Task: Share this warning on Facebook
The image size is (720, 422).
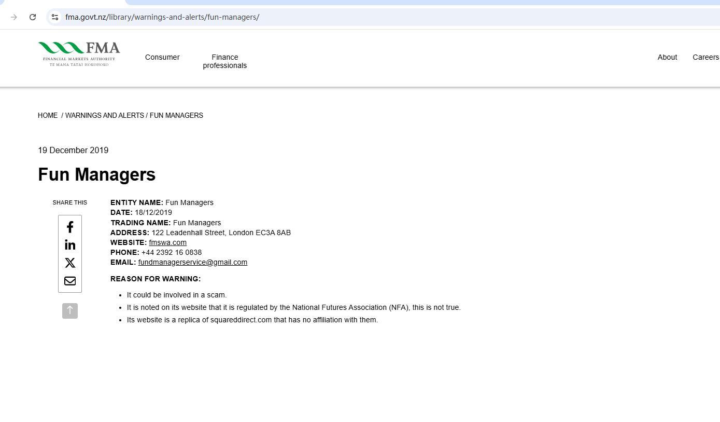Action: [x=70, y=227]
